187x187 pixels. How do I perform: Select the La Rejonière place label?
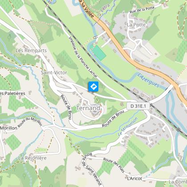[x=33, y=158]
